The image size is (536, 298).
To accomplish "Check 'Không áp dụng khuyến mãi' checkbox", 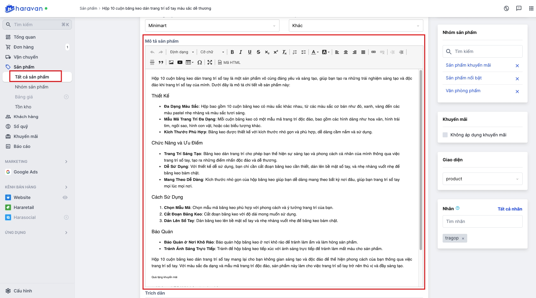I will pyautogui.click(x=445, y=135).
